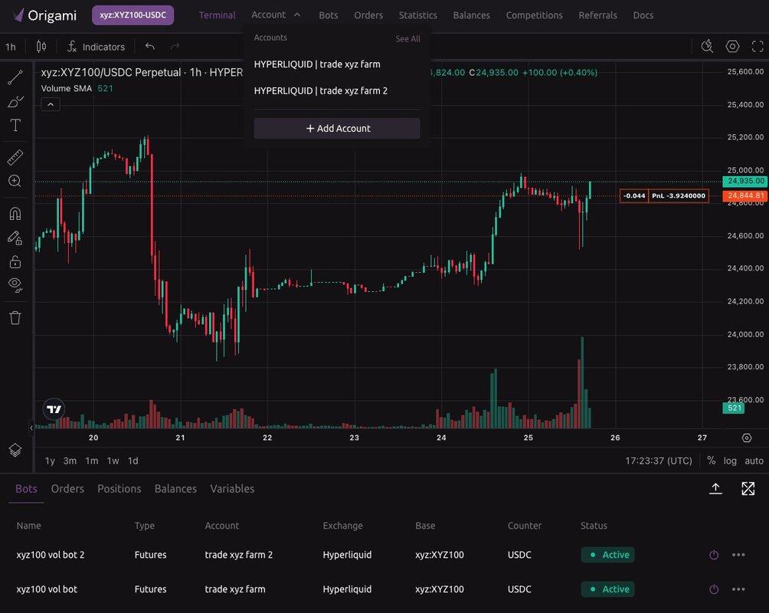
Task: Switch to the Positions tab
Action: [x=119, y=489]
